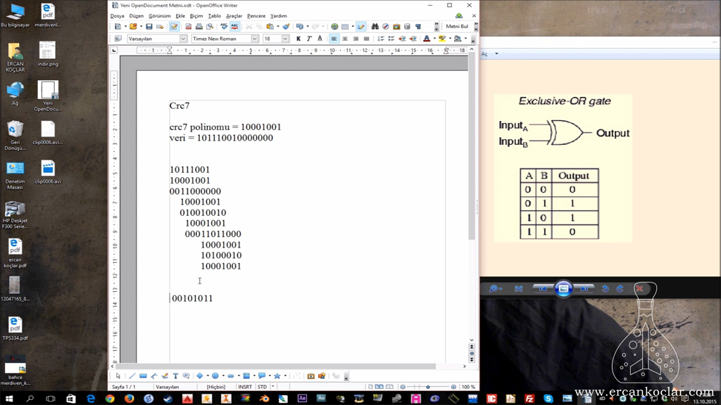The image size is (721, 405).
Task: Click the Metni Bul search field
Action: tap(456, 26)
